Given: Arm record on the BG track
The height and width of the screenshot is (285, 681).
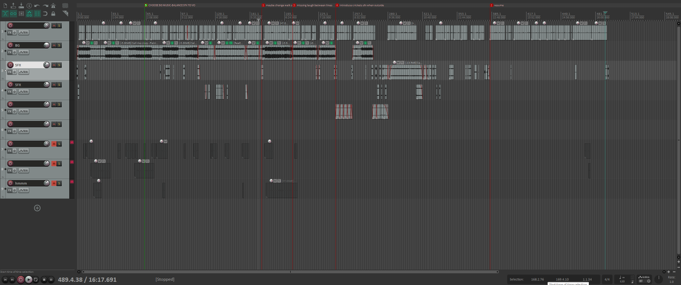Looking at the screenshot, I should pyautogui.click(x=10, y=45).
